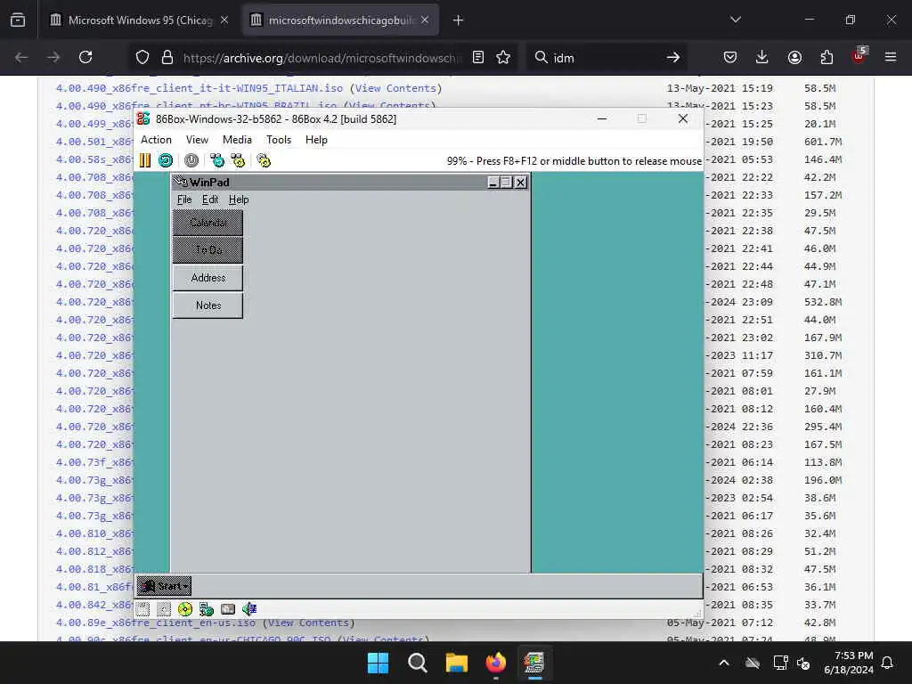Click WinPad Address button
The height and width of the screenshot is (684, 912).
(x=208, y=278)
